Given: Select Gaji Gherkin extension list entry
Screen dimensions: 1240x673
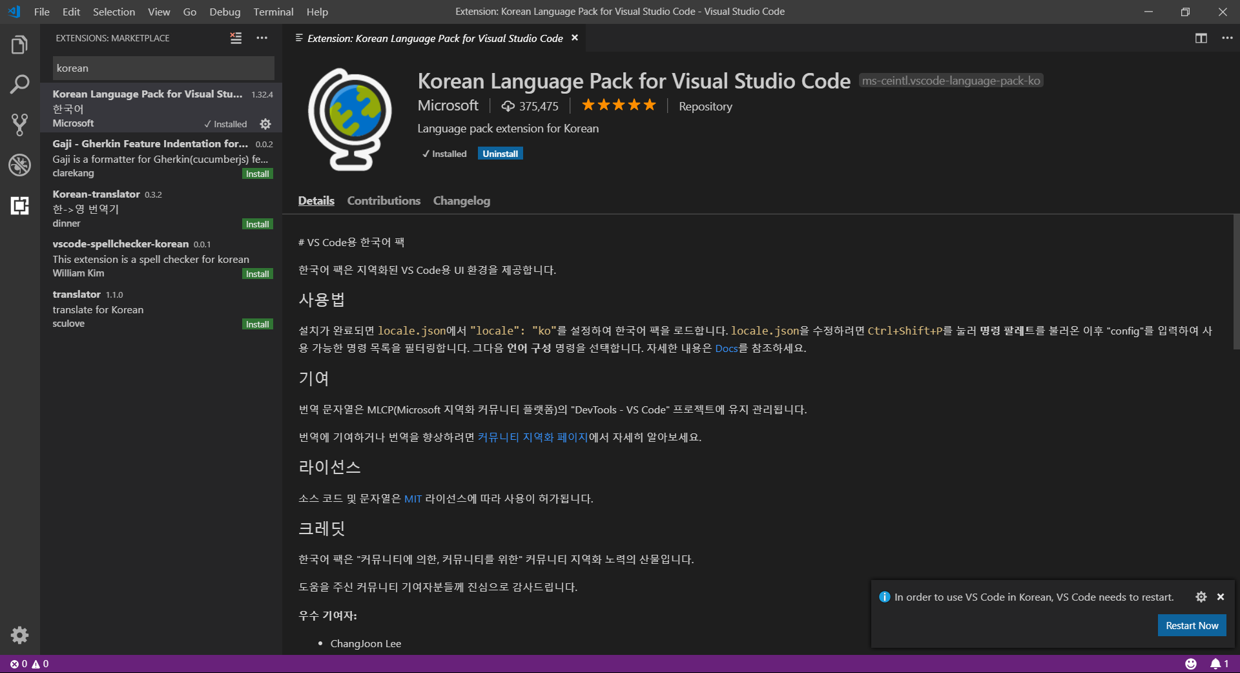Looking at the screenshot, I should tap(161, 158).
